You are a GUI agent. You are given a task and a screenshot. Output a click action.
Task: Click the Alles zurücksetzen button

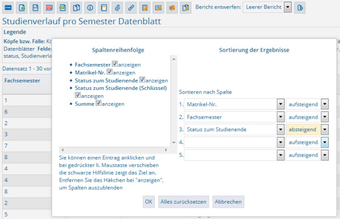tap(184, 201)
